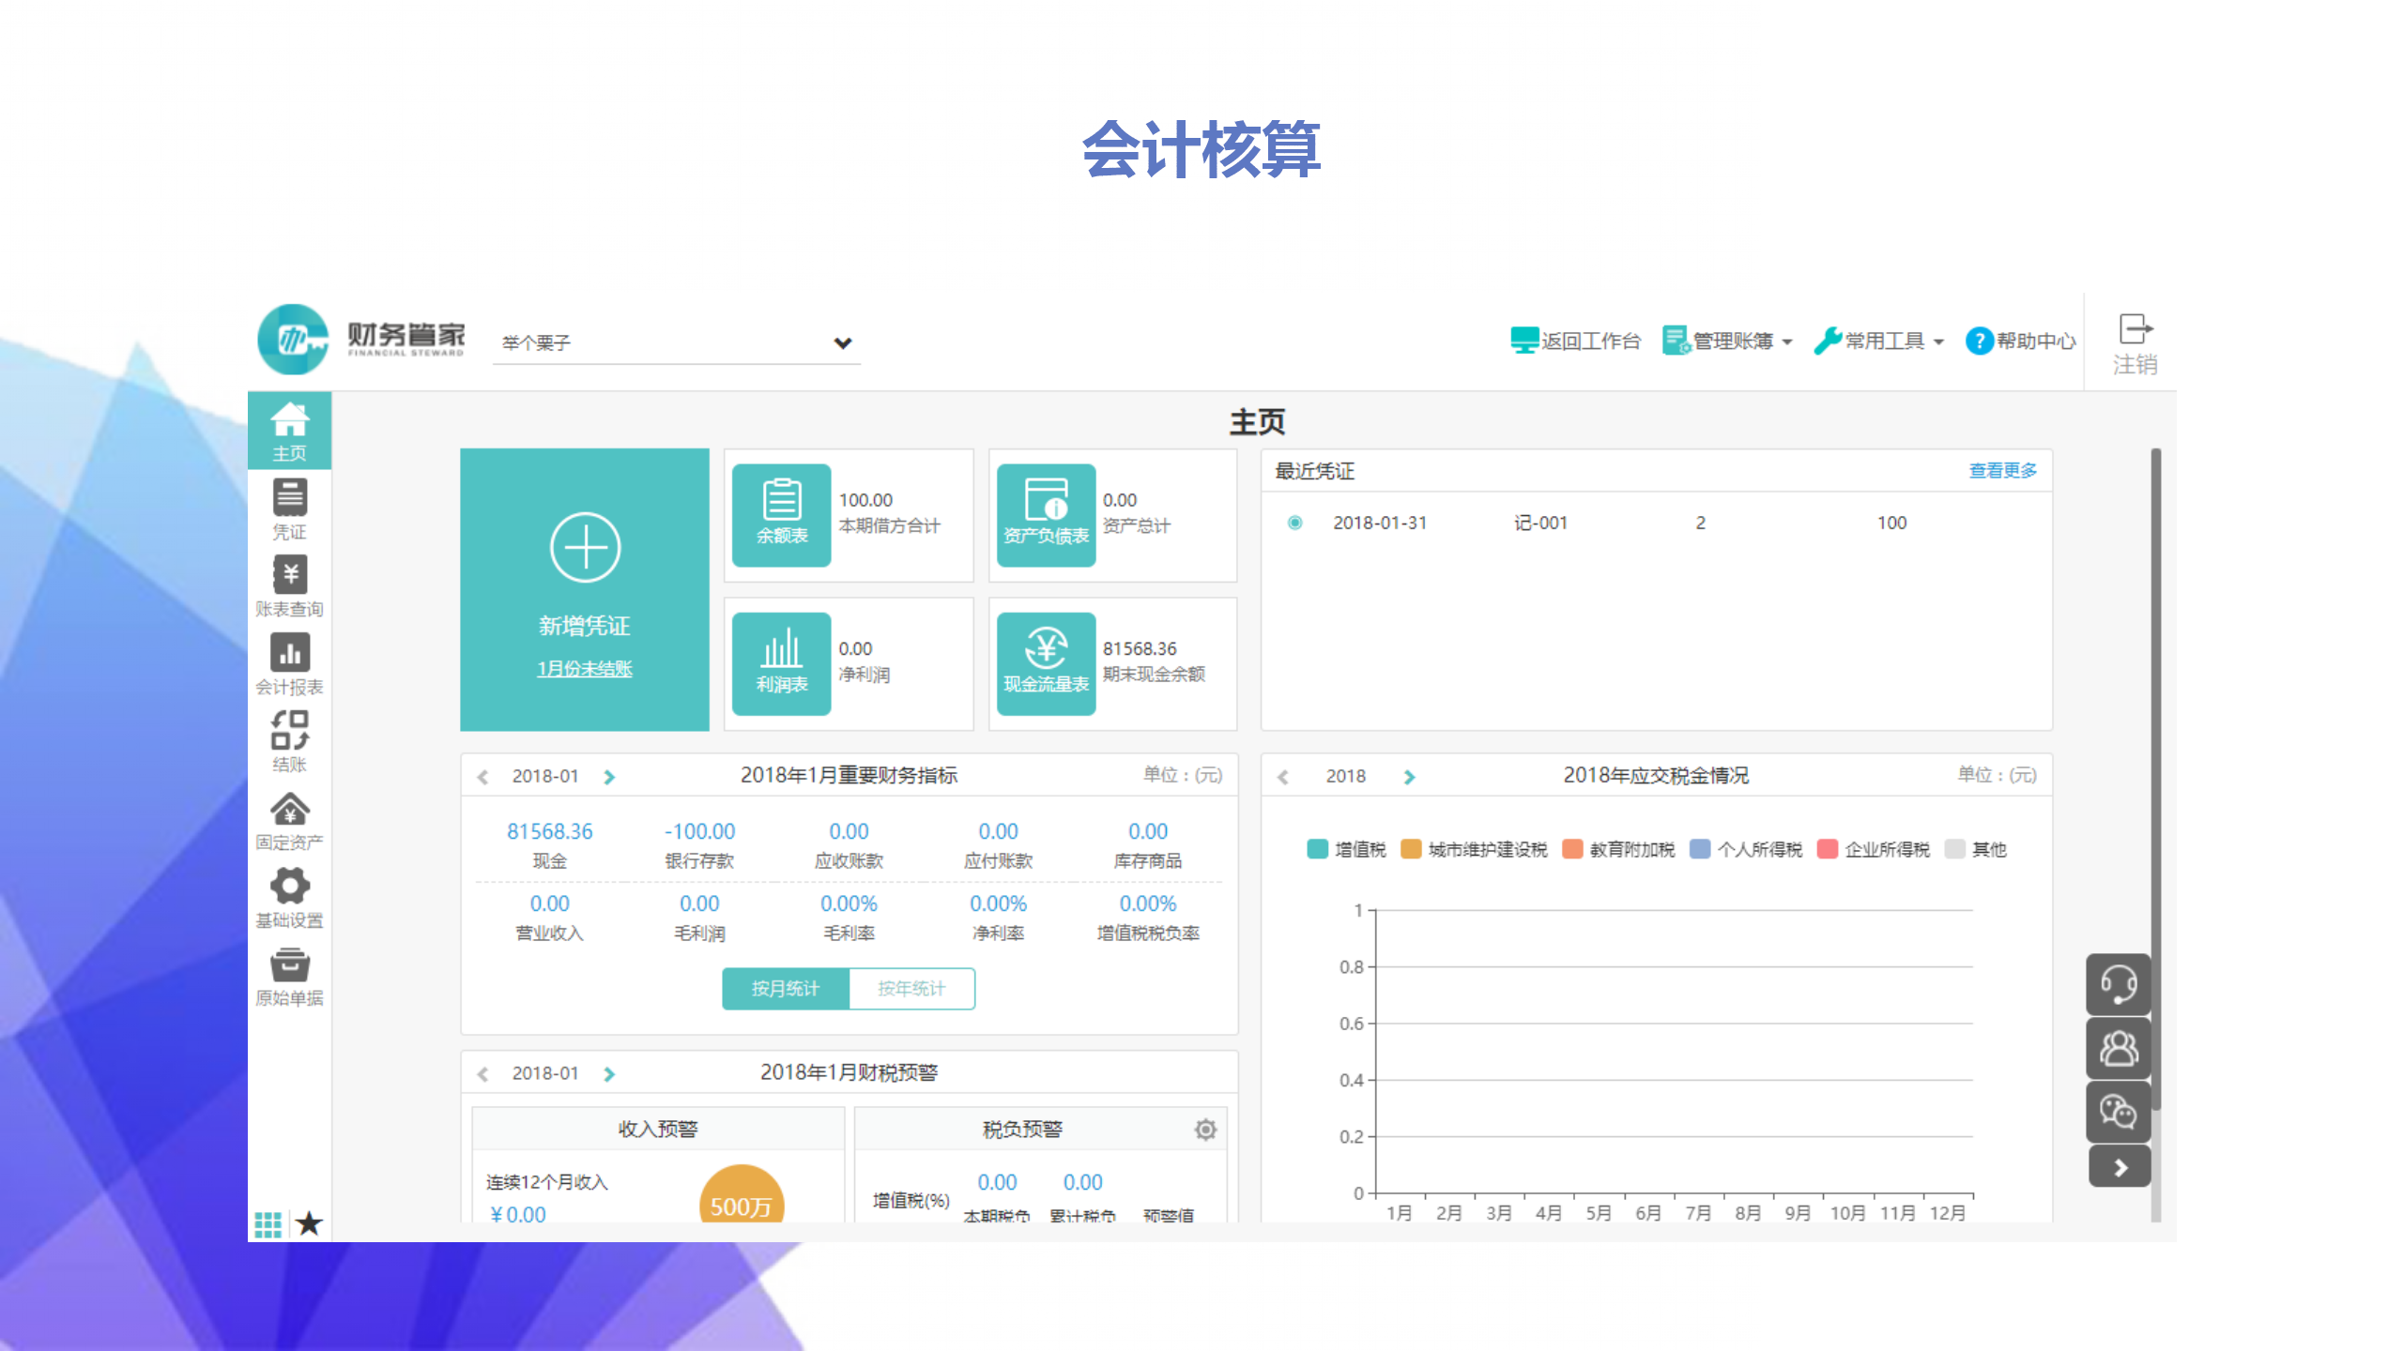Screen dimensions: 2403x1351
Task: Click the 100.00 本期借方合计 figure
Action: pos(865,500)
